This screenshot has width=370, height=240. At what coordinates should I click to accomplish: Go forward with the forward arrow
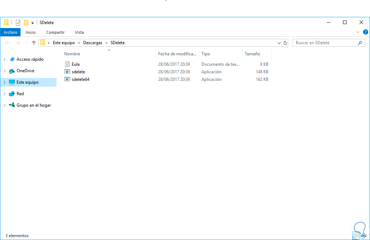tap(18, 43)
